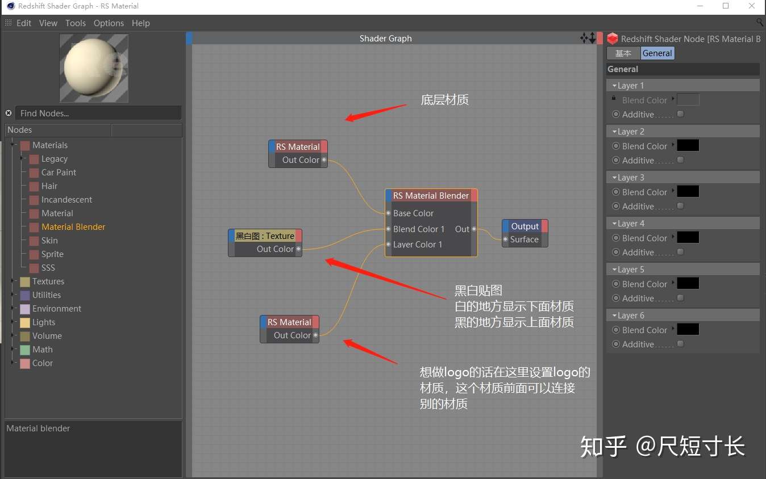Switch to the 基本 tab
The height and width of the screenshot is (479, 766).
623,53
